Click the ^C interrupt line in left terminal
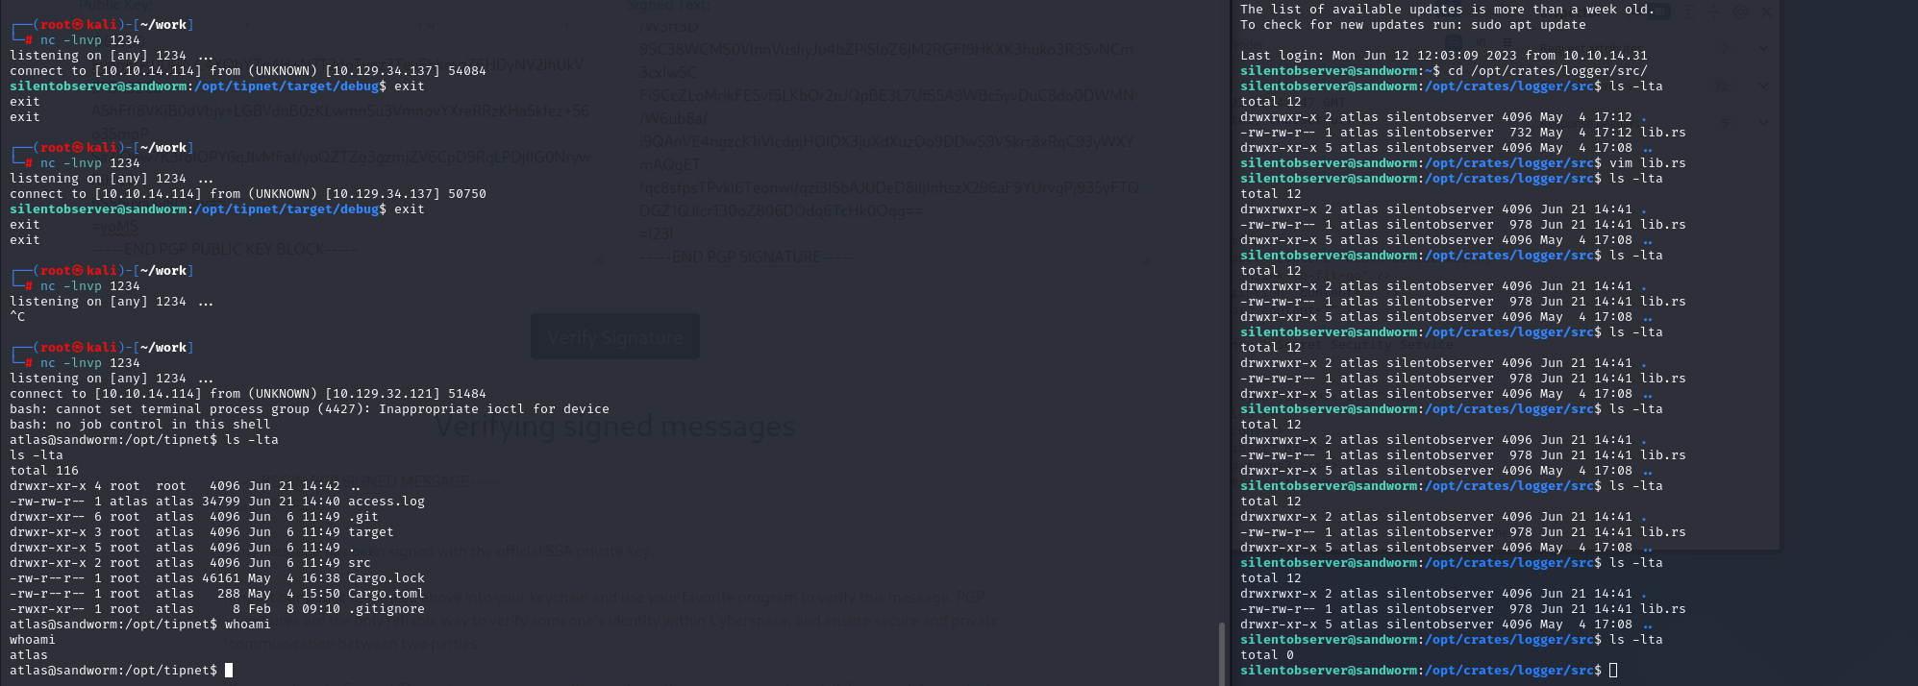 tap(17, 317)
